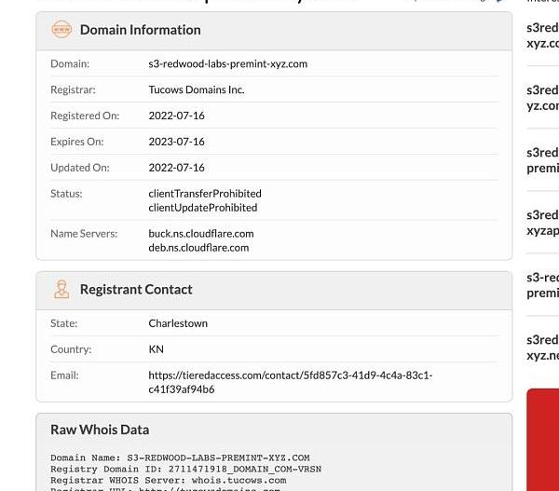Click the Tucows Domains Inc. registrar name
Screen dimensions: 559x491
tap(196, 90)
